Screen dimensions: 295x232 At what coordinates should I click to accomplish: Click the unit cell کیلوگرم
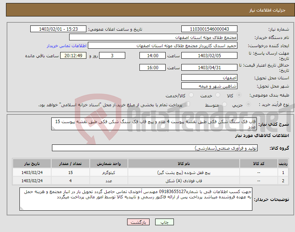pos(109,173)
